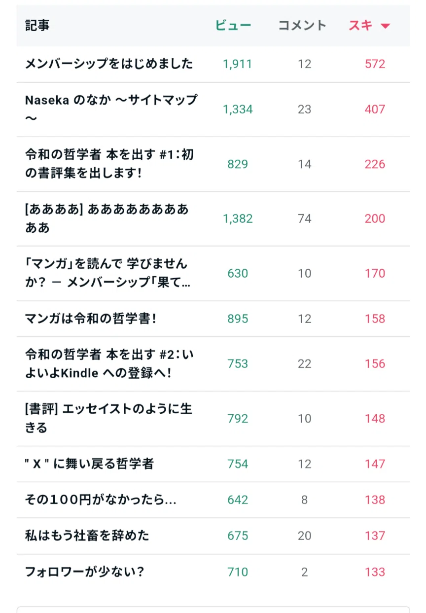Click the スキ sort arrow icon

click(x=386, y=26)
